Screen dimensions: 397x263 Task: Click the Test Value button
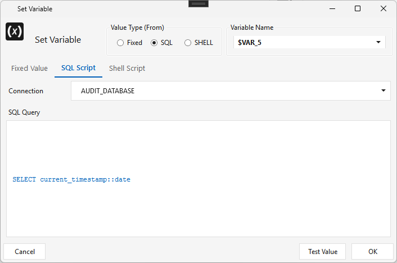323,252
